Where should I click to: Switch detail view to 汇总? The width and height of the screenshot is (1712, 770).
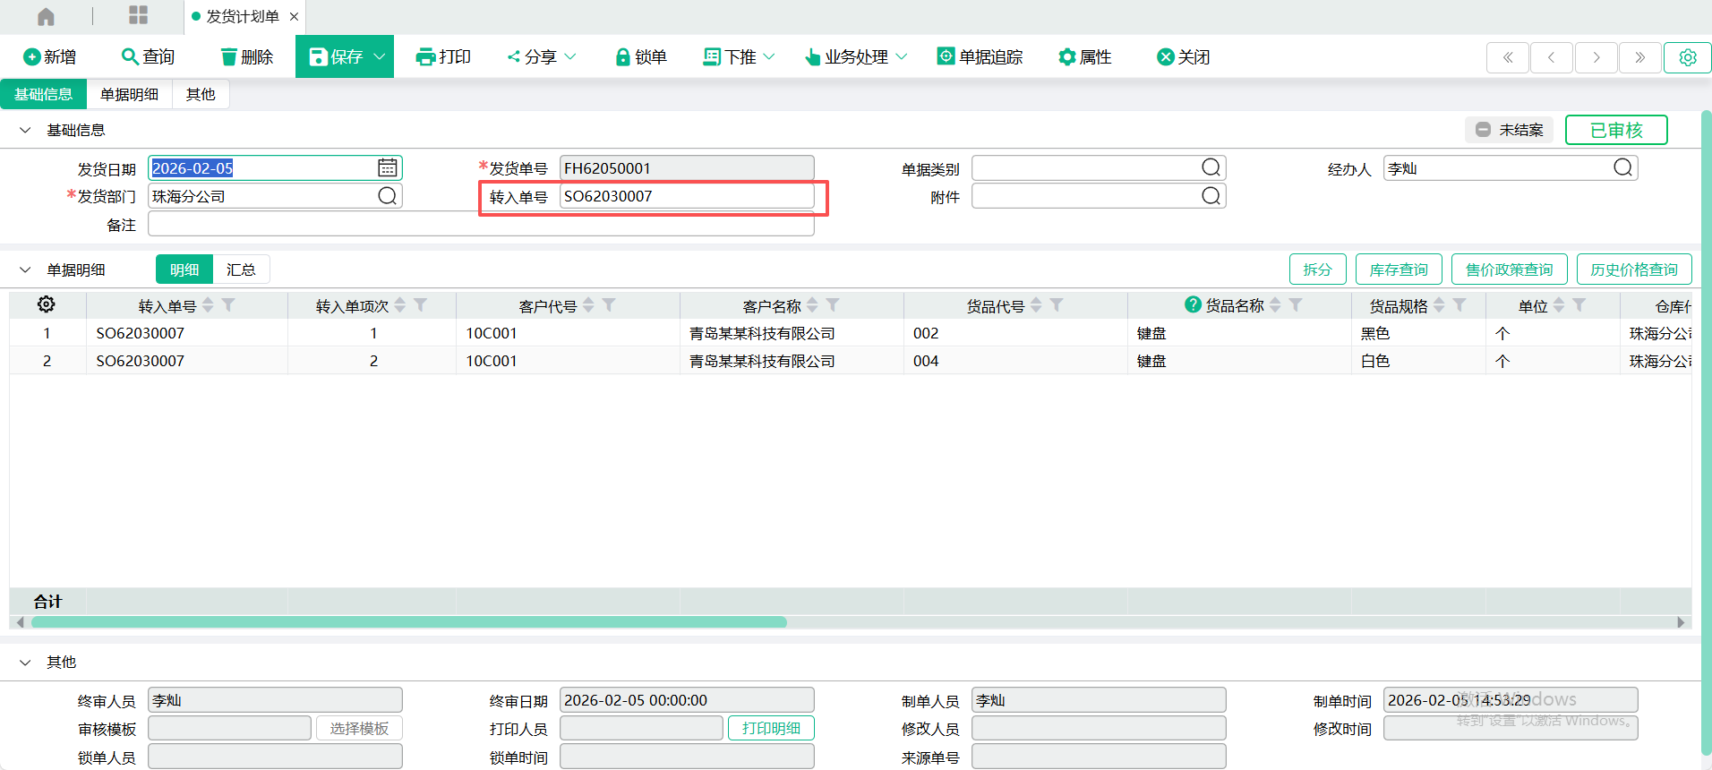click(241, 269)
